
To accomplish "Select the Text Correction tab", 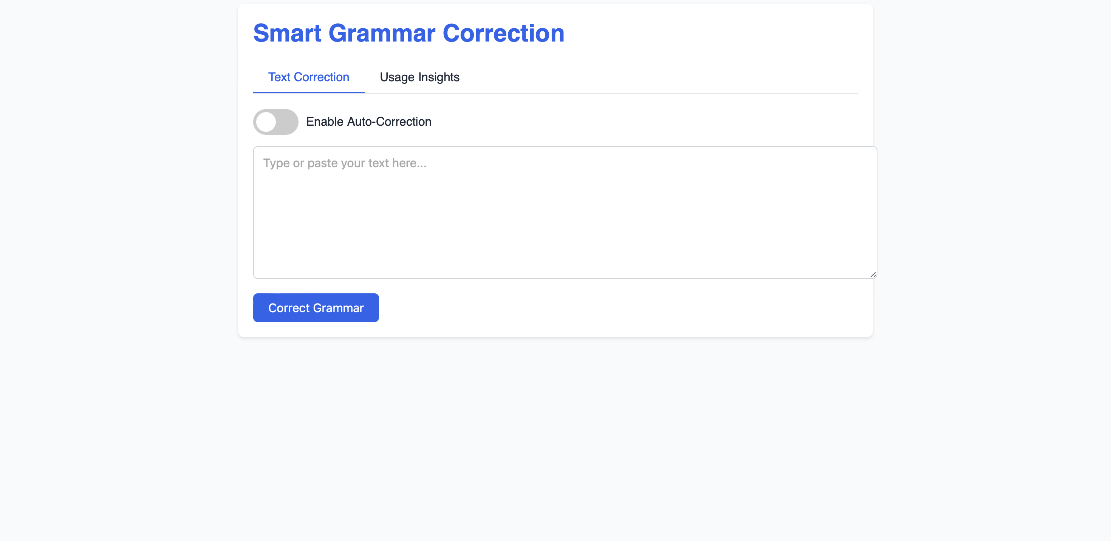I will click(x=308, y=77).
